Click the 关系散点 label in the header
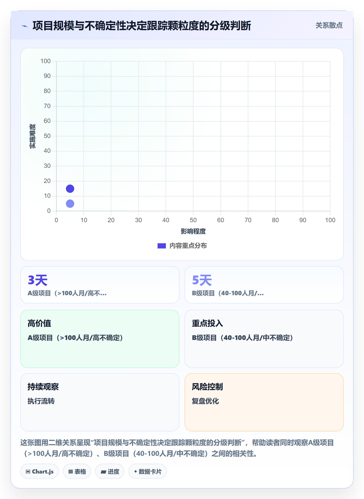This screenshot has height=499, width=364. point(329,25)
